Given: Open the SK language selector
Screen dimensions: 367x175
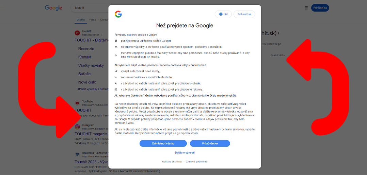Looking at the screenshot, I should click(x=223, y=14).
